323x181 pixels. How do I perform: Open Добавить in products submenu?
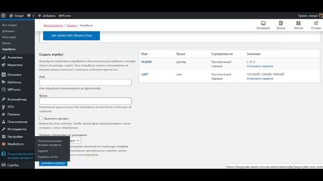tap(9, 31)
